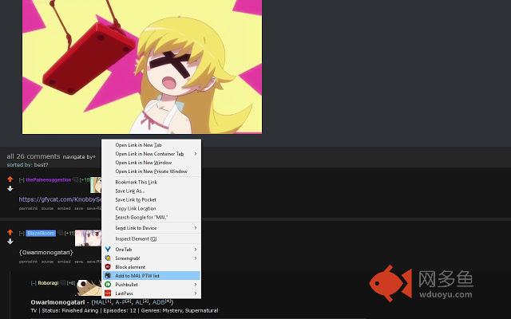Open the ADB link for Owarimonogatari
The height and width of the screenshot is (319, 511).
click(x=161, y=302)
